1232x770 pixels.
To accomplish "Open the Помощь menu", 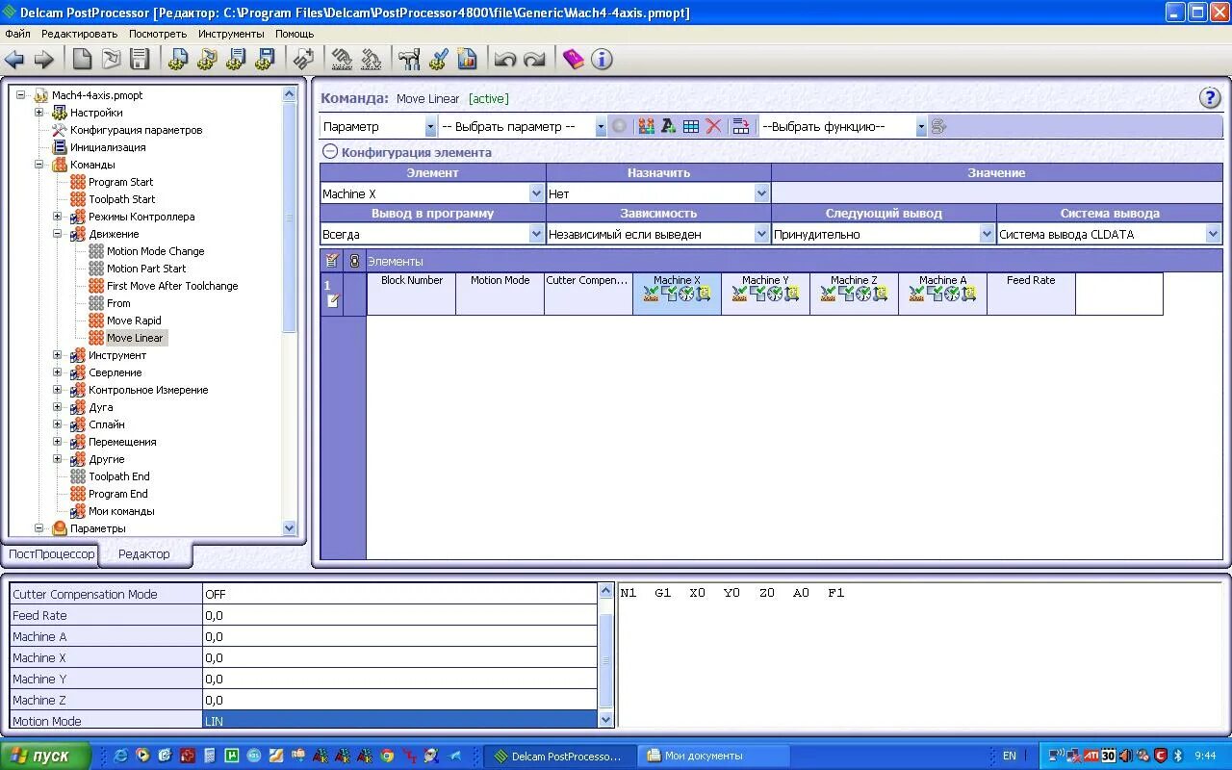I will [x=295, y=34].
